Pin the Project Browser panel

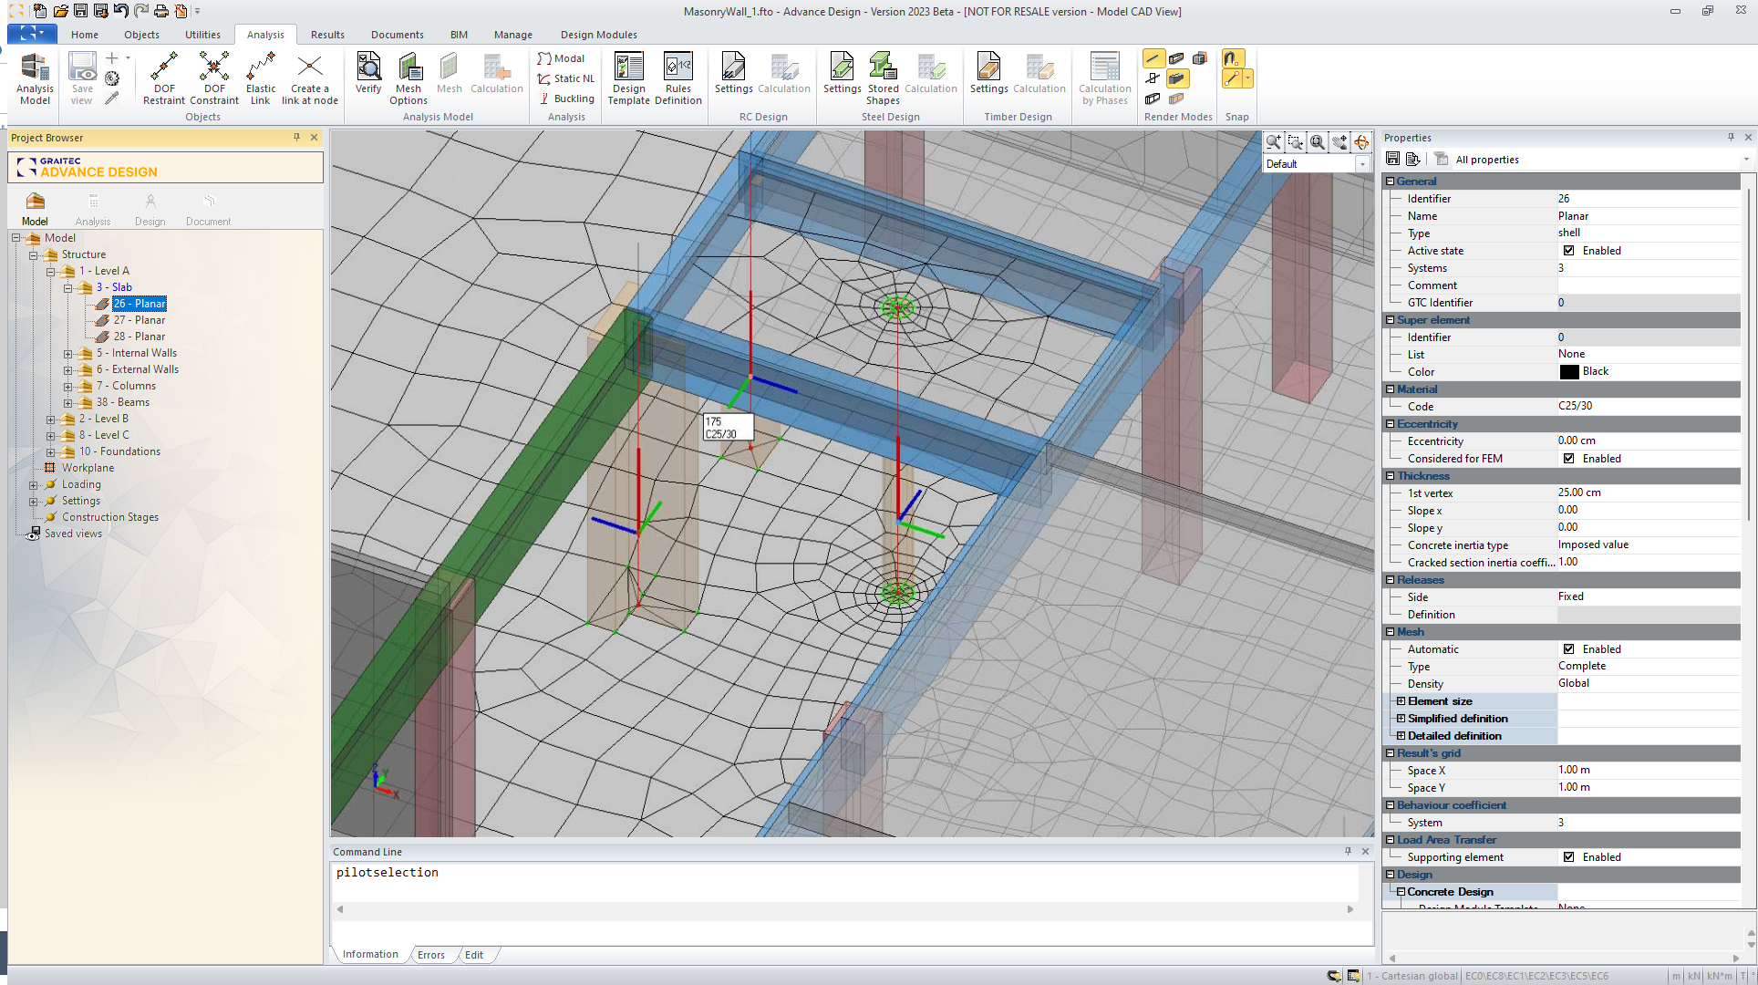pos(296,138)
